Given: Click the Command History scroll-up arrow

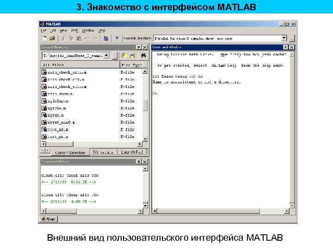Looking at the screenshot, I should pyautogui.click(x=145, y=169).
